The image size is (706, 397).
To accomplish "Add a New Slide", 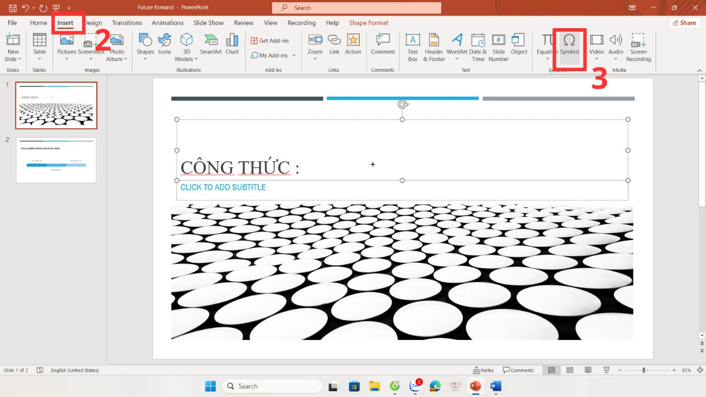I will point(12,40).
